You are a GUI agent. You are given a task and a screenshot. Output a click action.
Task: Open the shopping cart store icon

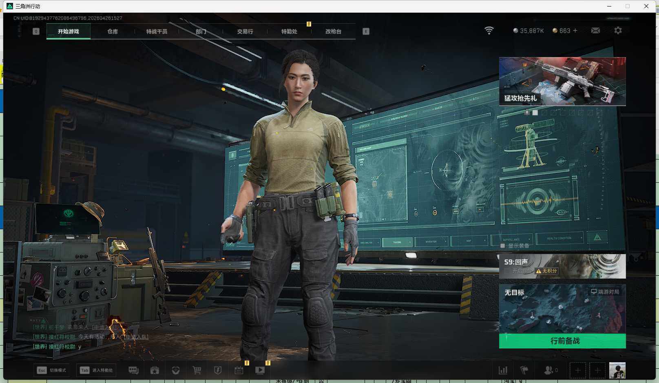pos(197,370)
